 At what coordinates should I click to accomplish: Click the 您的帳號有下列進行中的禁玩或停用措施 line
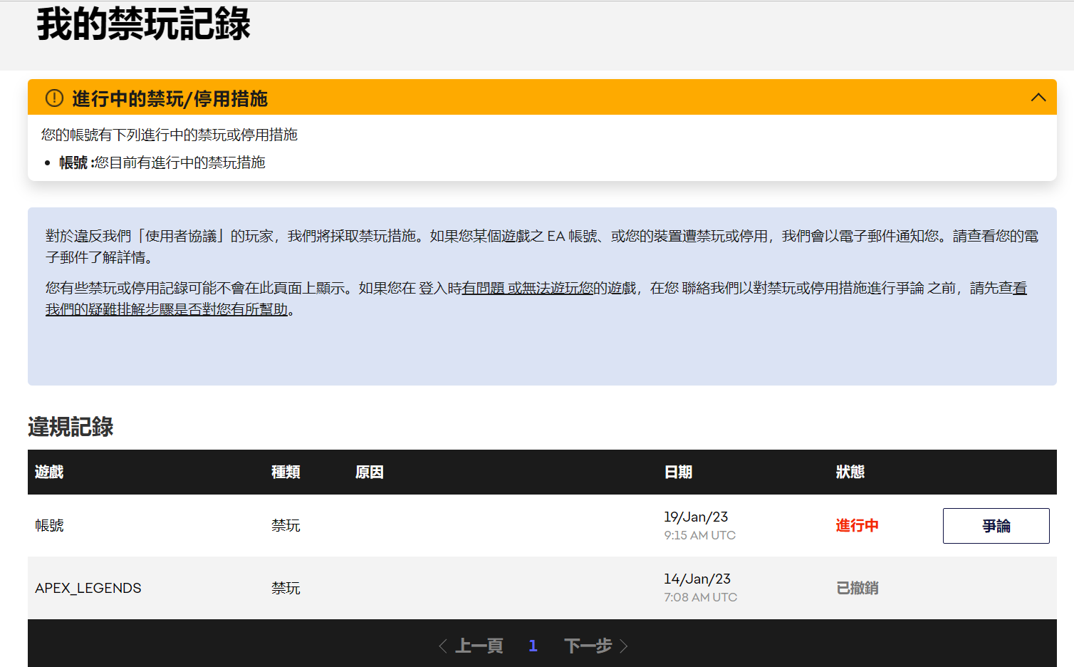click(x=170, y=135)
